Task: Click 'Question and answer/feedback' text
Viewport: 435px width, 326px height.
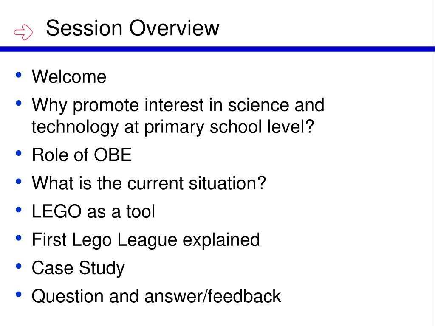Action: pos(156,296)
